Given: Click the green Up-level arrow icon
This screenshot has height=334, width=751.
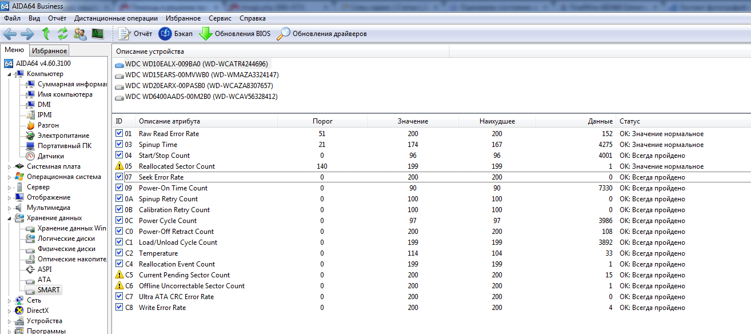Looking at the screenshot, I should 46,34.
